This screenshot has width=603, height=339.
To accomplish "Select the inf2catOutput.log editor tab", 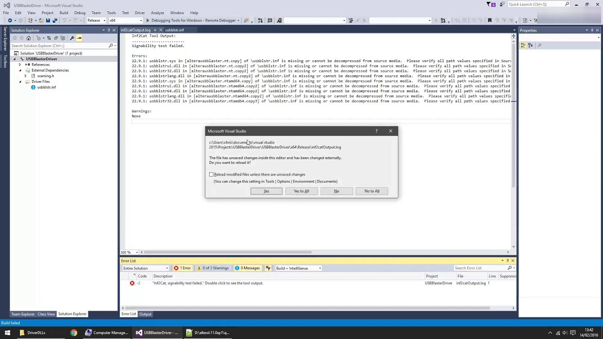I will [136, 30].
